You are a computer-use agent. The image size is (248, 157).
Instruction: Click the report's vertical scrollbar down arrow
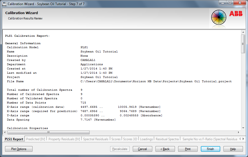point(243,128)
